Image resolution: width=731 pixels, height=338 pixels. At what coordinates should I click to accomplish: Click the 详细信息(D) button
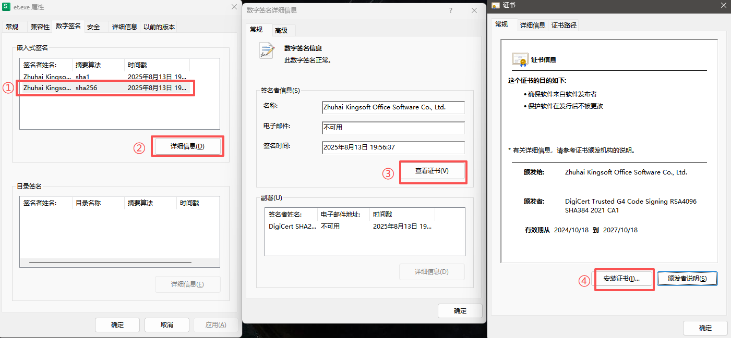click(187, 146)
